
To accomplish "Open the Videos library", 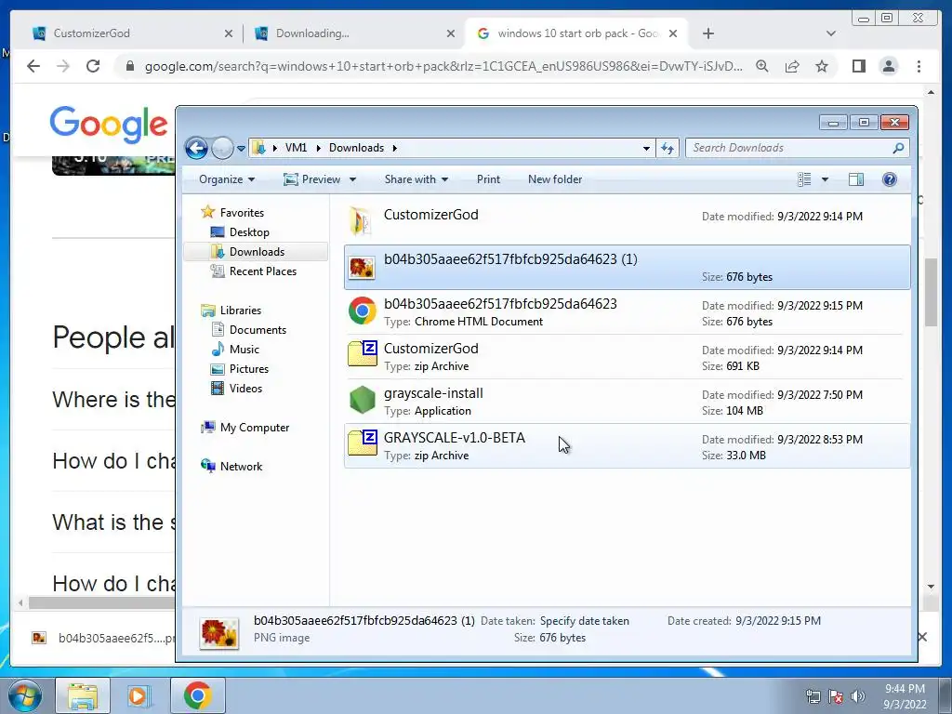I will pyautogui.click(x=245, y=388).
